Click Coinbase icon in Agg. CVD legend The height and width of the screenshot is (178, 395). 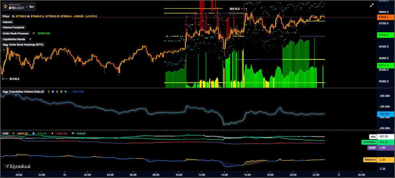[x=53, y=91]
